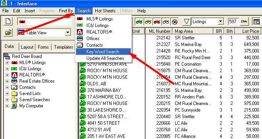
Task: Click the new blank document icon
Action: [8, 22]
